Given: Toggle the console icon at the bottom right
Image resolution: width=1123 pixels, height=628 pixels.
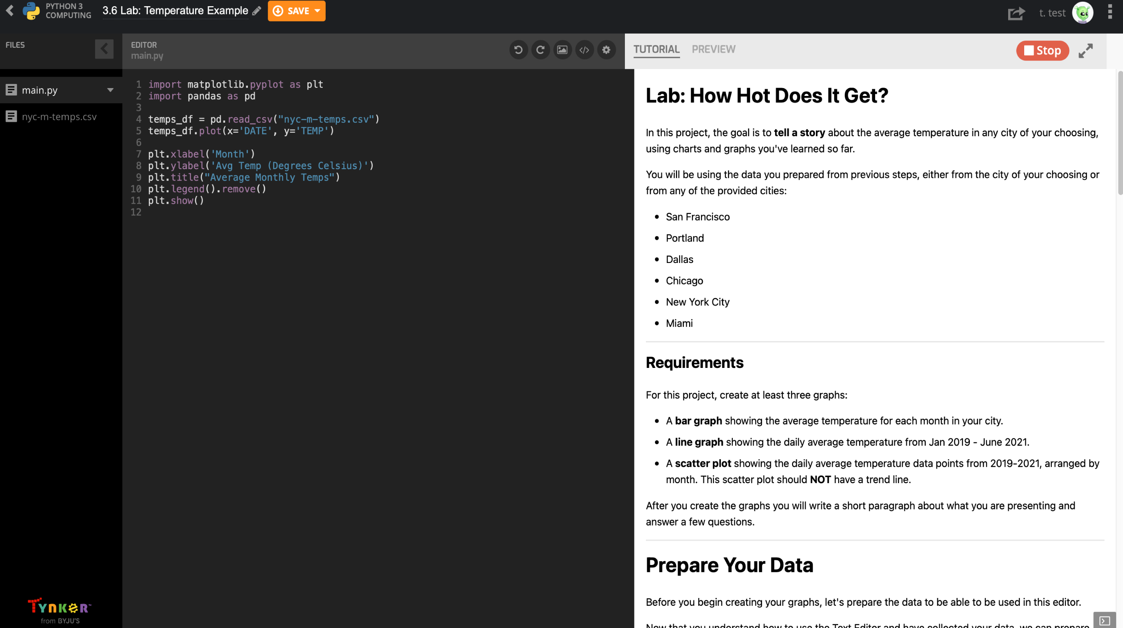Looking at the screenshot, I should 1104,620.
